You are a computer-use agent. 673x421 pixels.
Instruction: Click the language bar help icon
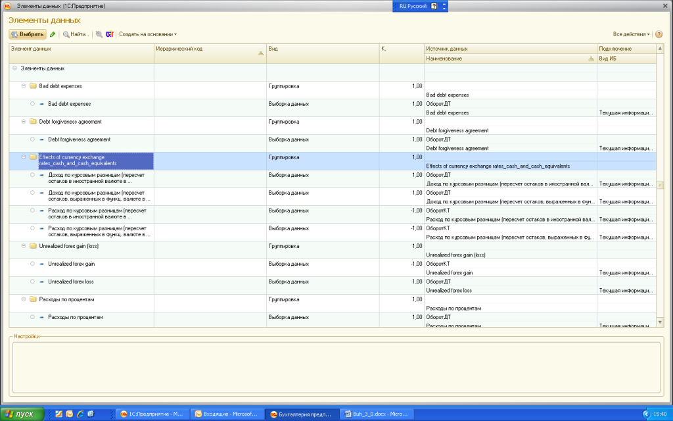(434, 6)
